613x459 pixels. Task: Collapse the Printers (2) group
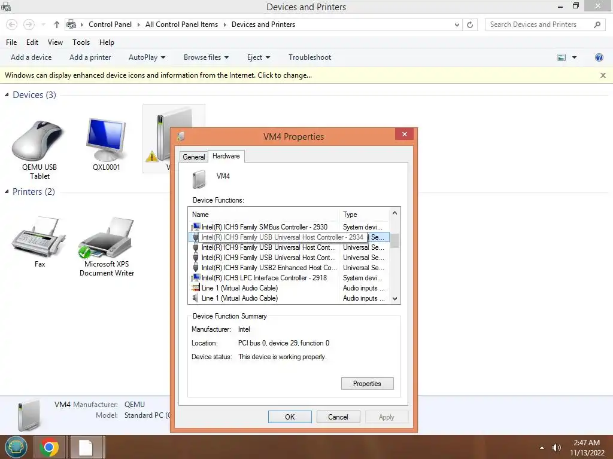coord(7,192)
